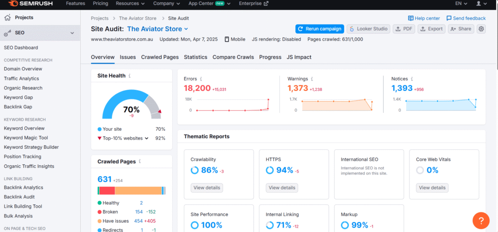Click info icon next to Crawled Pages
The image size is (498, 232).
[140, 161]
